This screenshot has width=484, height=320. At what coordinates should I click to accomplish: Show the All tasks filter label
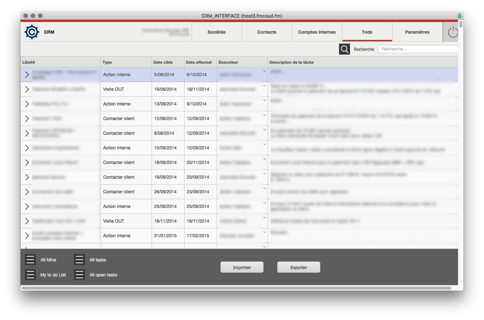pos(98,260)
